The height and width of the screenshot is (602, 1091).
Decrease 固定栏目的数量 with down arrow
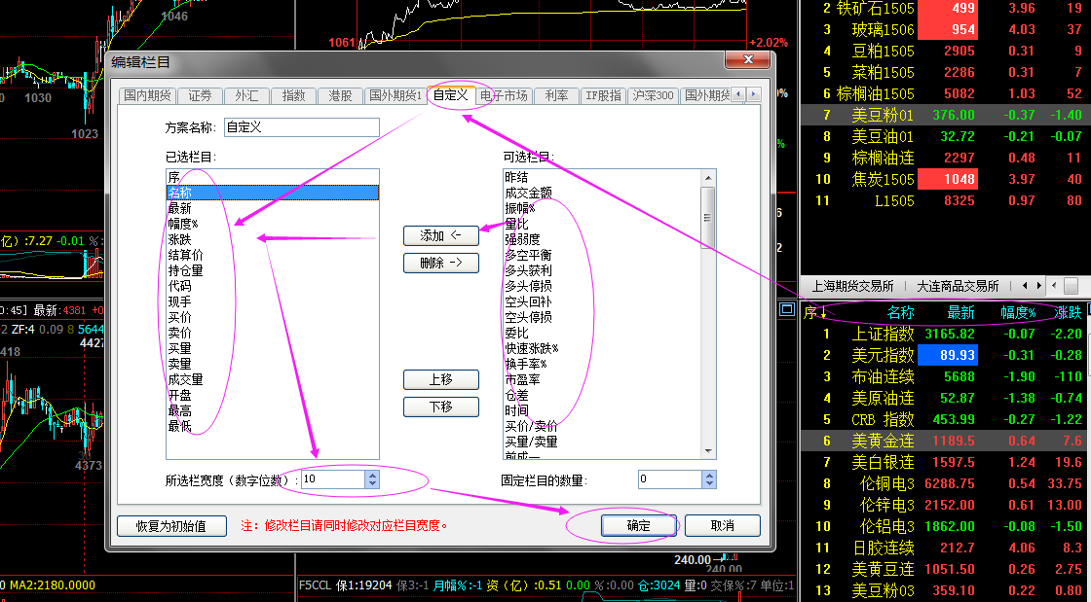pos(708,484)
